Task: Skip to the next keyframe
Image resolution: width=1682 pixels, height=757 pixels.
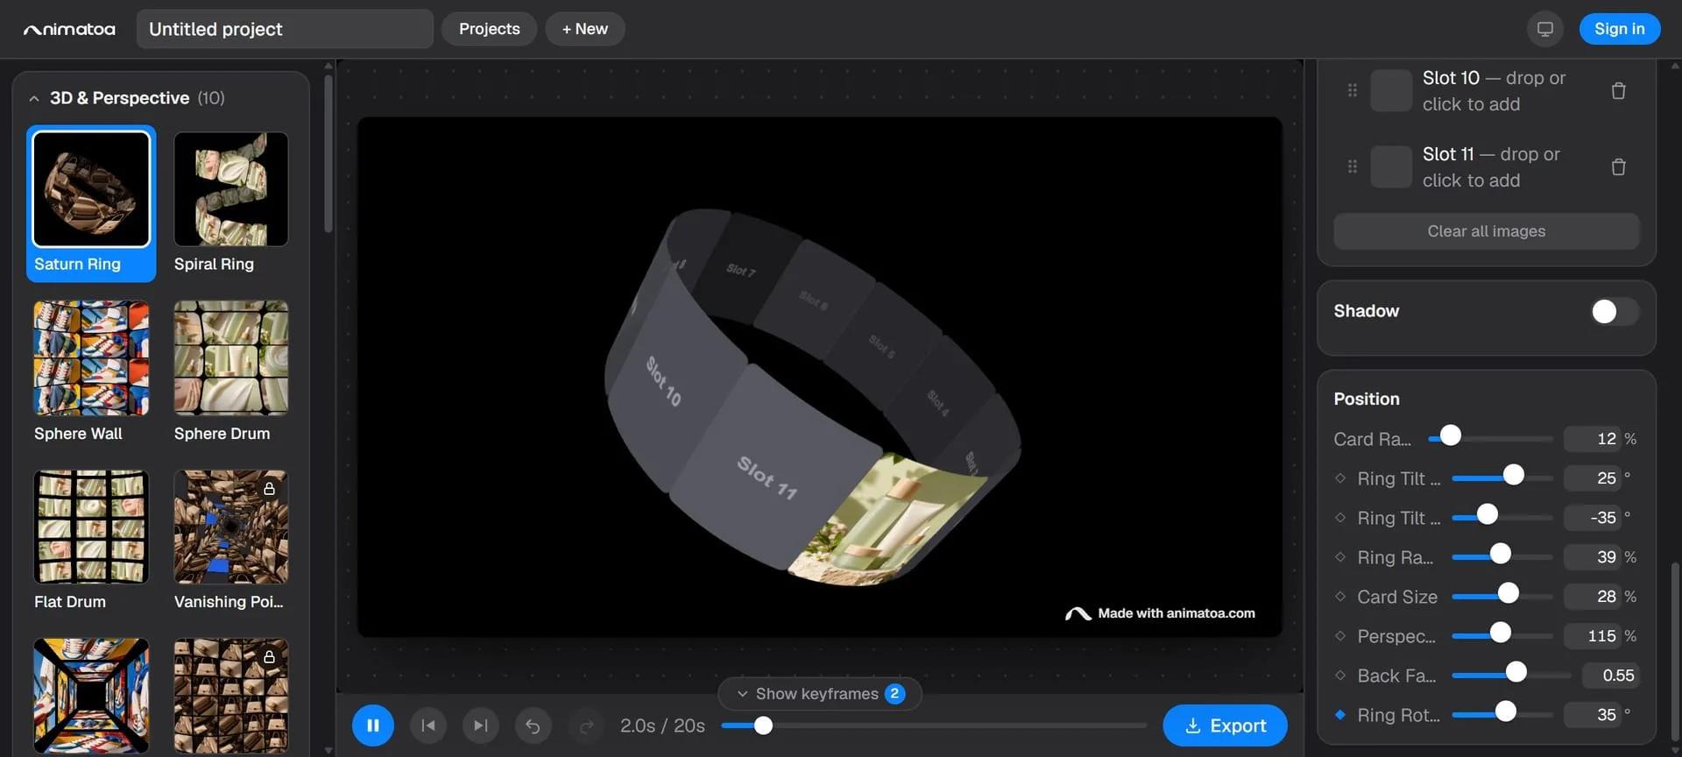Action: [480, 725]
